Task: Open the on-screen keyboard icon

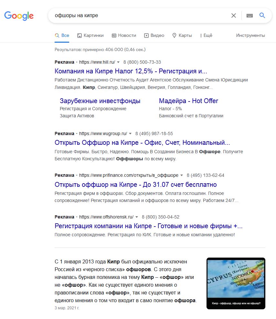Action: pos(249,16)
